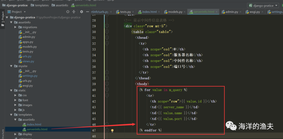Toggle fold marker on line 30
This screenshot has width=283, height=139.
pyautogui.click(x=107, y=32)
